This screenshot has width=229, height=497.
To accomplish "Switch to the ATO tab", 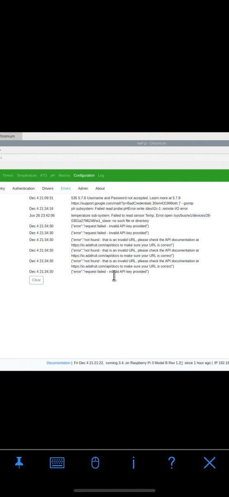I will click(43, 176).
